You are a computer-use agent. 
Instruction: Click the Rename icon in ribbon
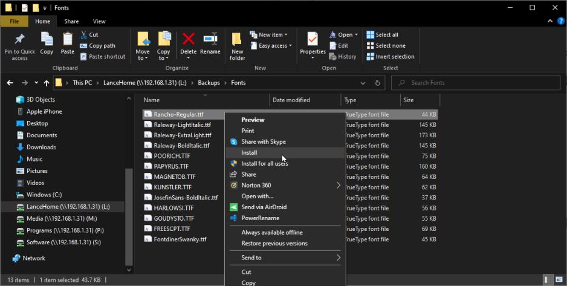210,39
